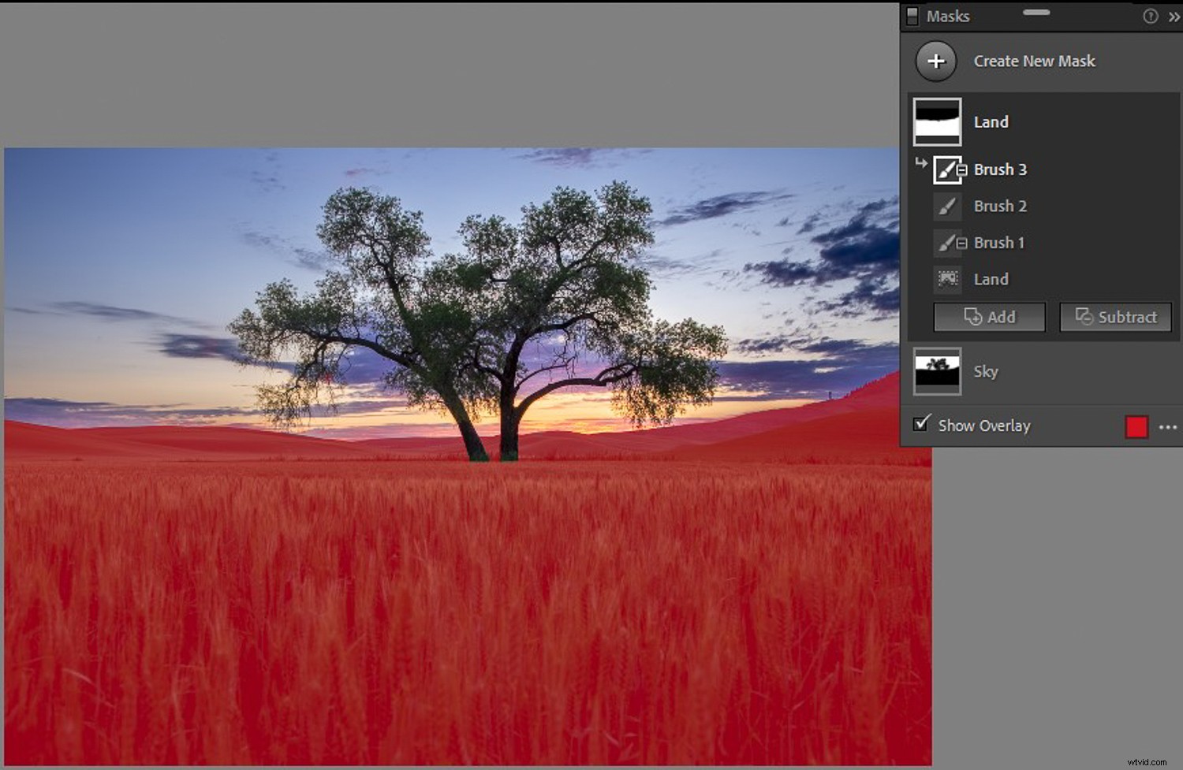Viewport: 1183px width, 770px height.
Task: Select the Brush 3 brush icon
Action: (946, 169)
